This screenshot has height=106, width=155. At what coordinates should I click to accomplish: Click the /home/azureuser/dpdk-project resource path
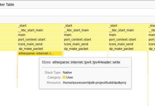(x=94, y=83)
